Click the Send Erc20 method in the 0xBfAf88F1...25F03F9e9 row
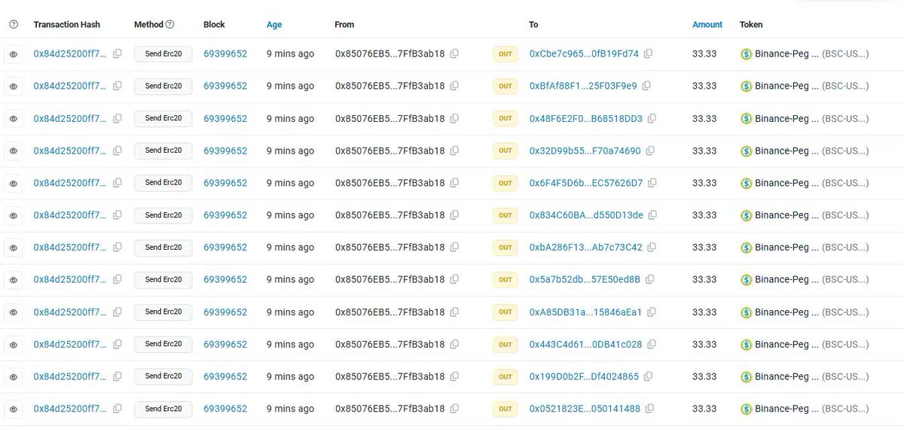The image size is (904, 432). tap(163, 87)
